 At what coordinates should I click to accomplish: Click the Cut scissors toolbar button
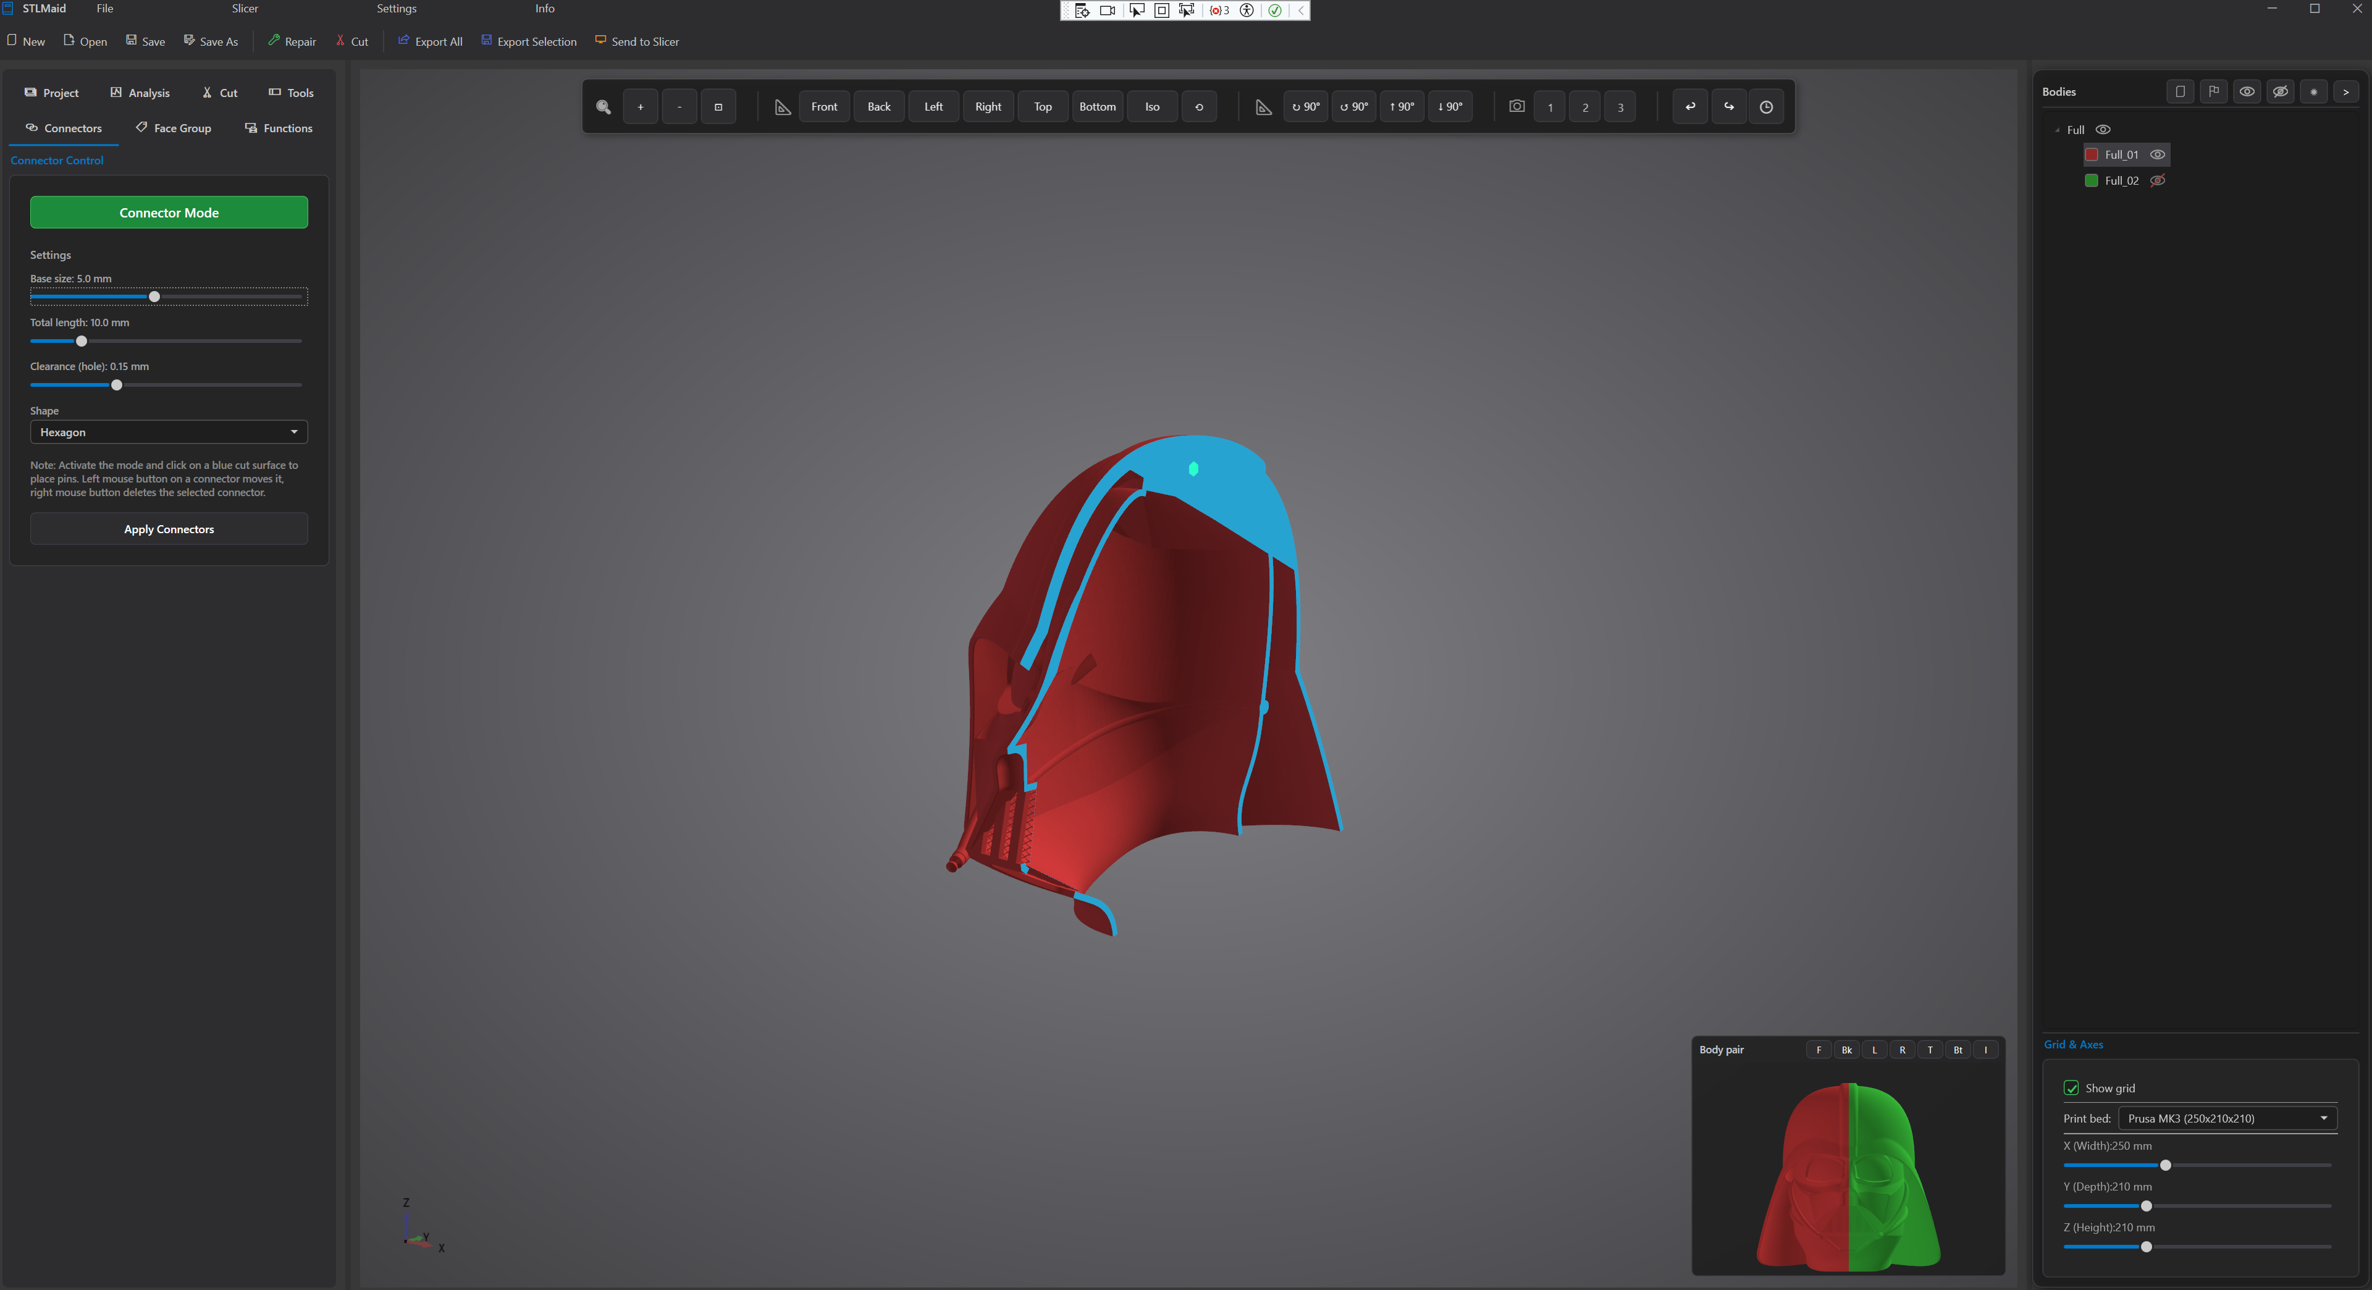tap(351, 41)
